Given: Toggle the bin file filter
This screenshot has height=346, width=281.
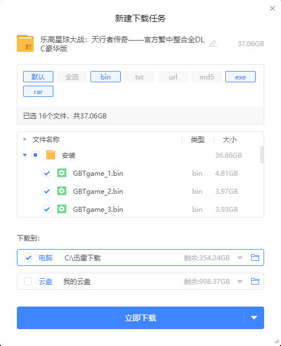Looking at the screenshot, I should 106,77.
